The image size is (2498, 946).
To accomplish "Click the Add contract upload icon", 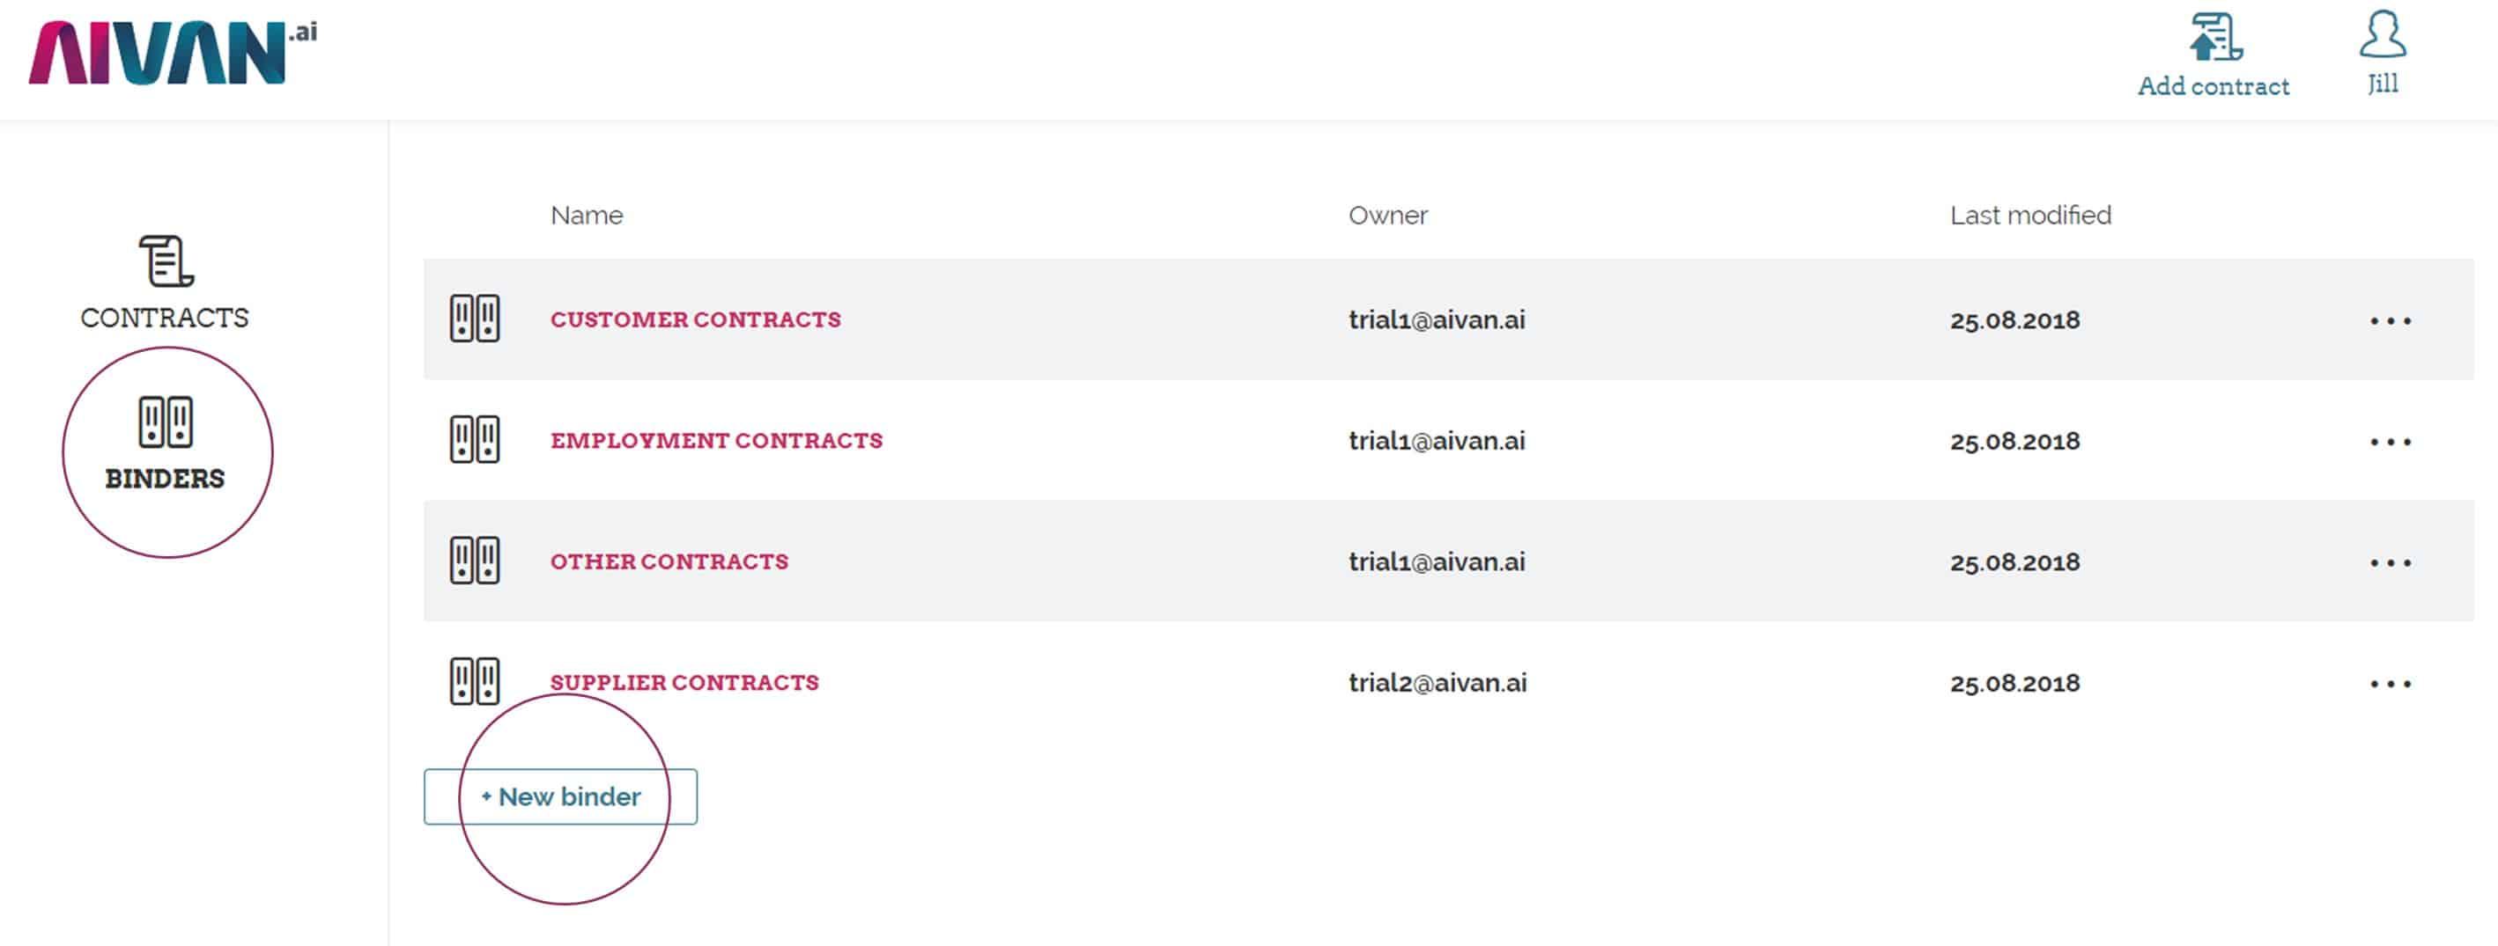I will coord(2215,37).
